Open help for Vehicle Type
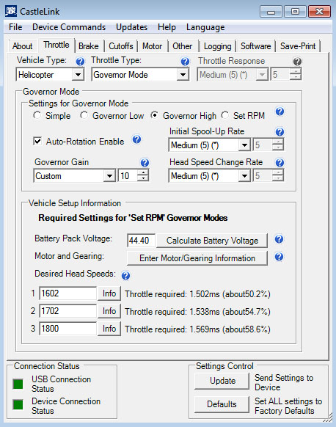 pos(80,62)
